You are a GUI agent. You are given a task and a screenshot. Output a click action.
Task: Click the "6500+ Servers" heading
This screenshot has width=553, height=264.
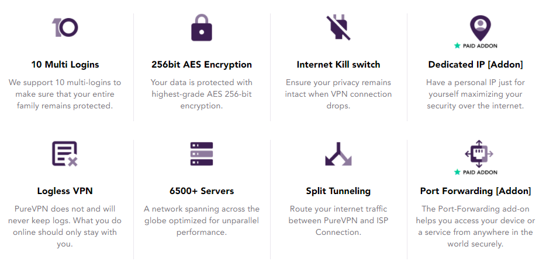coord(202,191)
